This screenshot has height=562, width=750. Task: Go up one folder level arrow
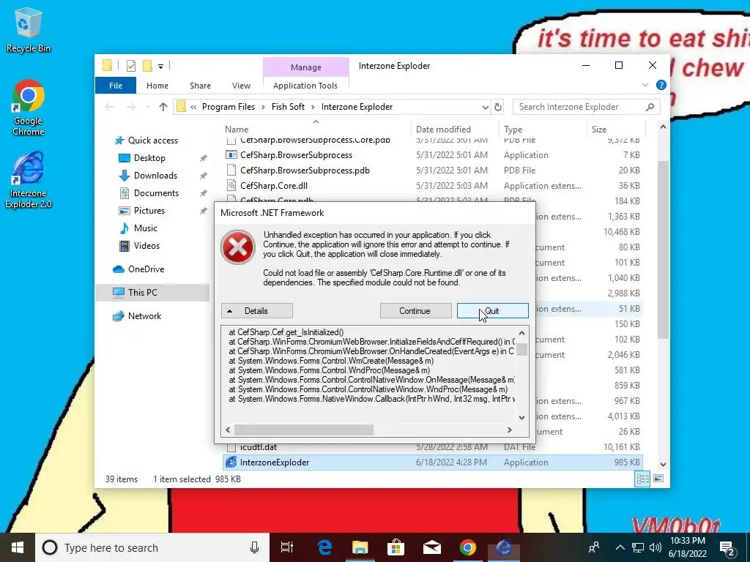point(163,107)
